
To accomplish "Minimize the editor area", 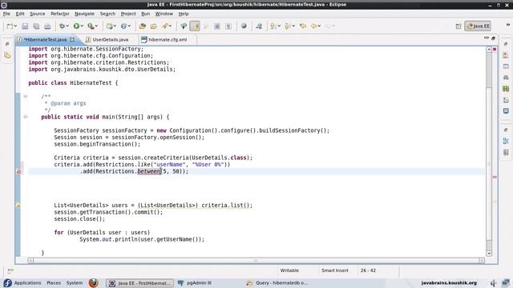I will (487, 38).
